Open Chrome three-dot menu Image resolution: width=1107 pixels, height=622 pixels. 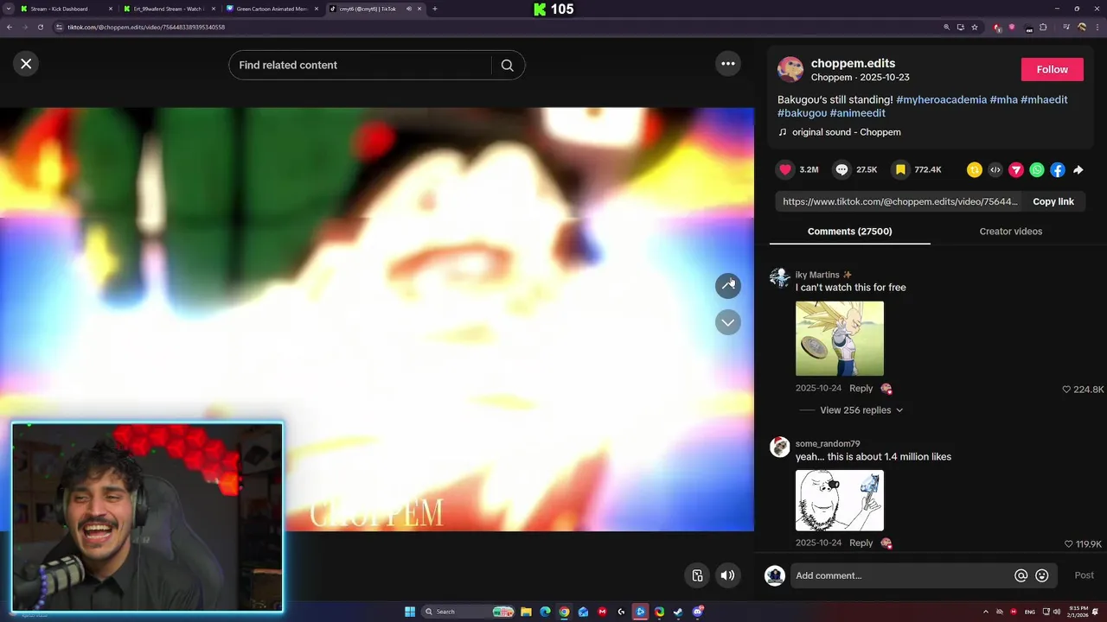coord(1097,27)
